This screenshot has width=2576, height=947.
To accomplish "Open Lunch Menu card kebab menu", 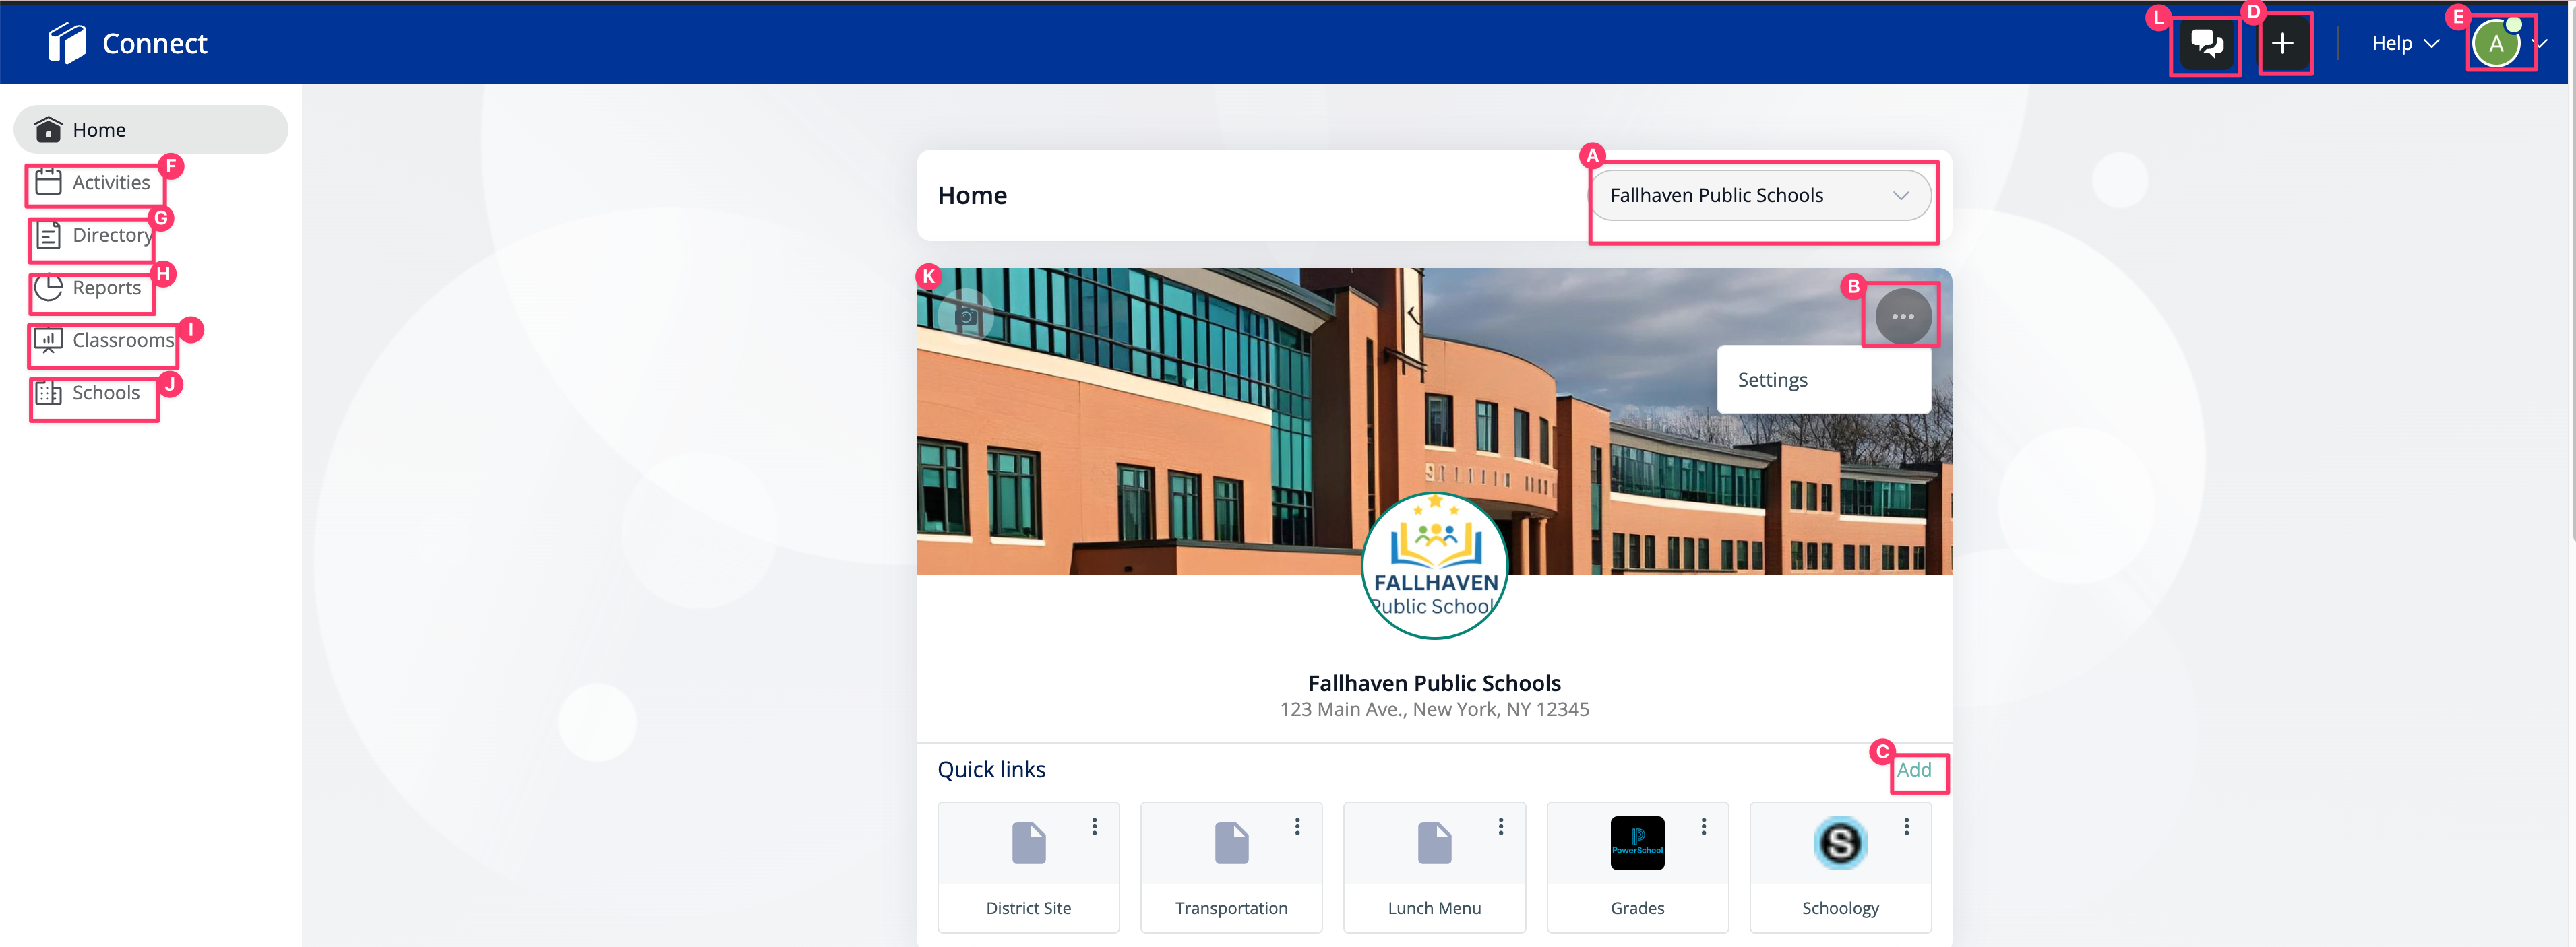I will [1500, 827].
